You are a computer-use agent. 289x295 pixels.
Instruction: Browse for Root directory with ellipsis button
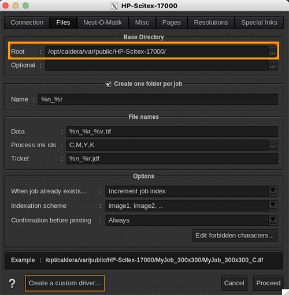[273, 52]
